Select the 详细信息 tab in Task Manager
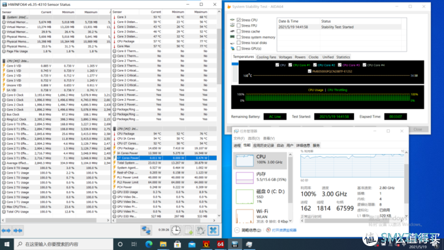444x250 pixels. click(x=303, y=146)
